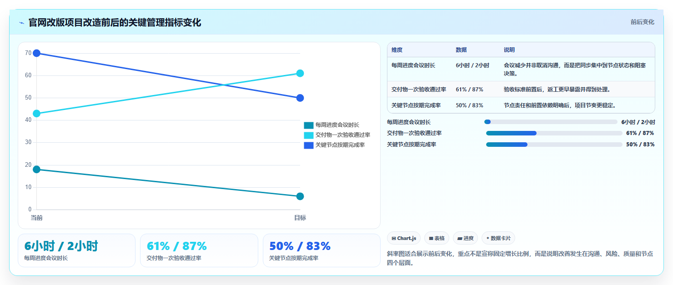Click the 每周进度会议时长 target point at 6

pos(300,196)
